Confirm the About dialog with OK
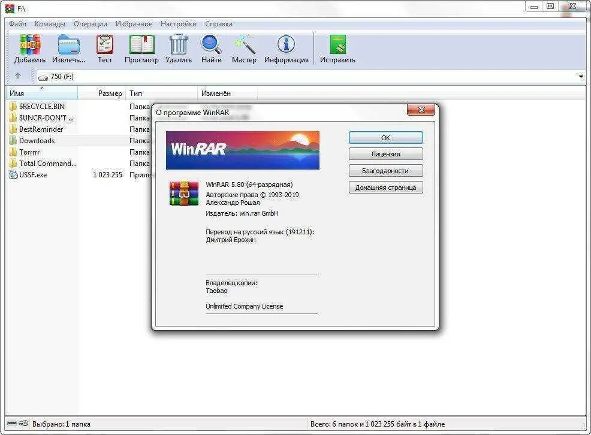This screenshot has height=435, width=591. pos(385,137)
